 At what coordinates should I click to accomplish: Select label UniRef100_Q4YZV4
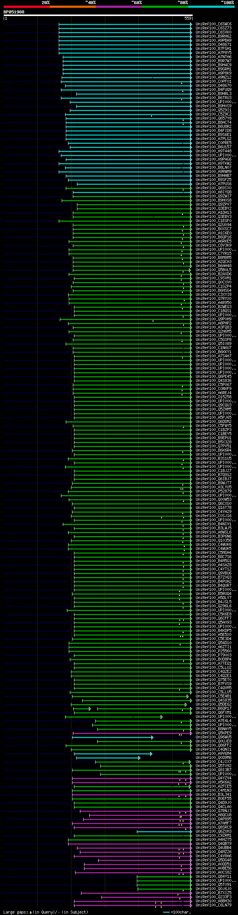[213, 778]
